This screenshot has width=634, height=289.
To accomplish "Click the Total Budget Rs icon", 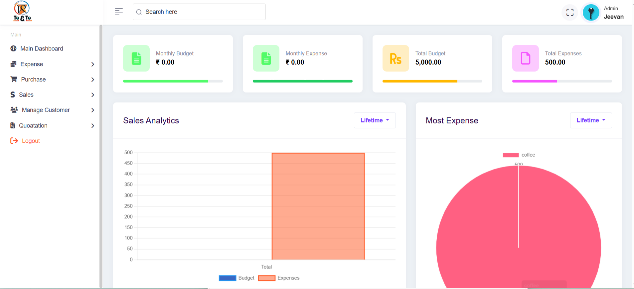I will (x=396, y=58).
